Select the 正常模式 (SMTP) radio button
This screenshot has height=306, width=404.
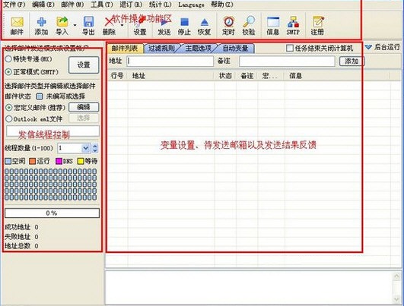pos(8,72)
